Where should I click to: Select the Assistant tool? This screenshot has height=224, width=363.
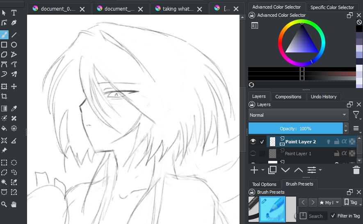point(4,140)
